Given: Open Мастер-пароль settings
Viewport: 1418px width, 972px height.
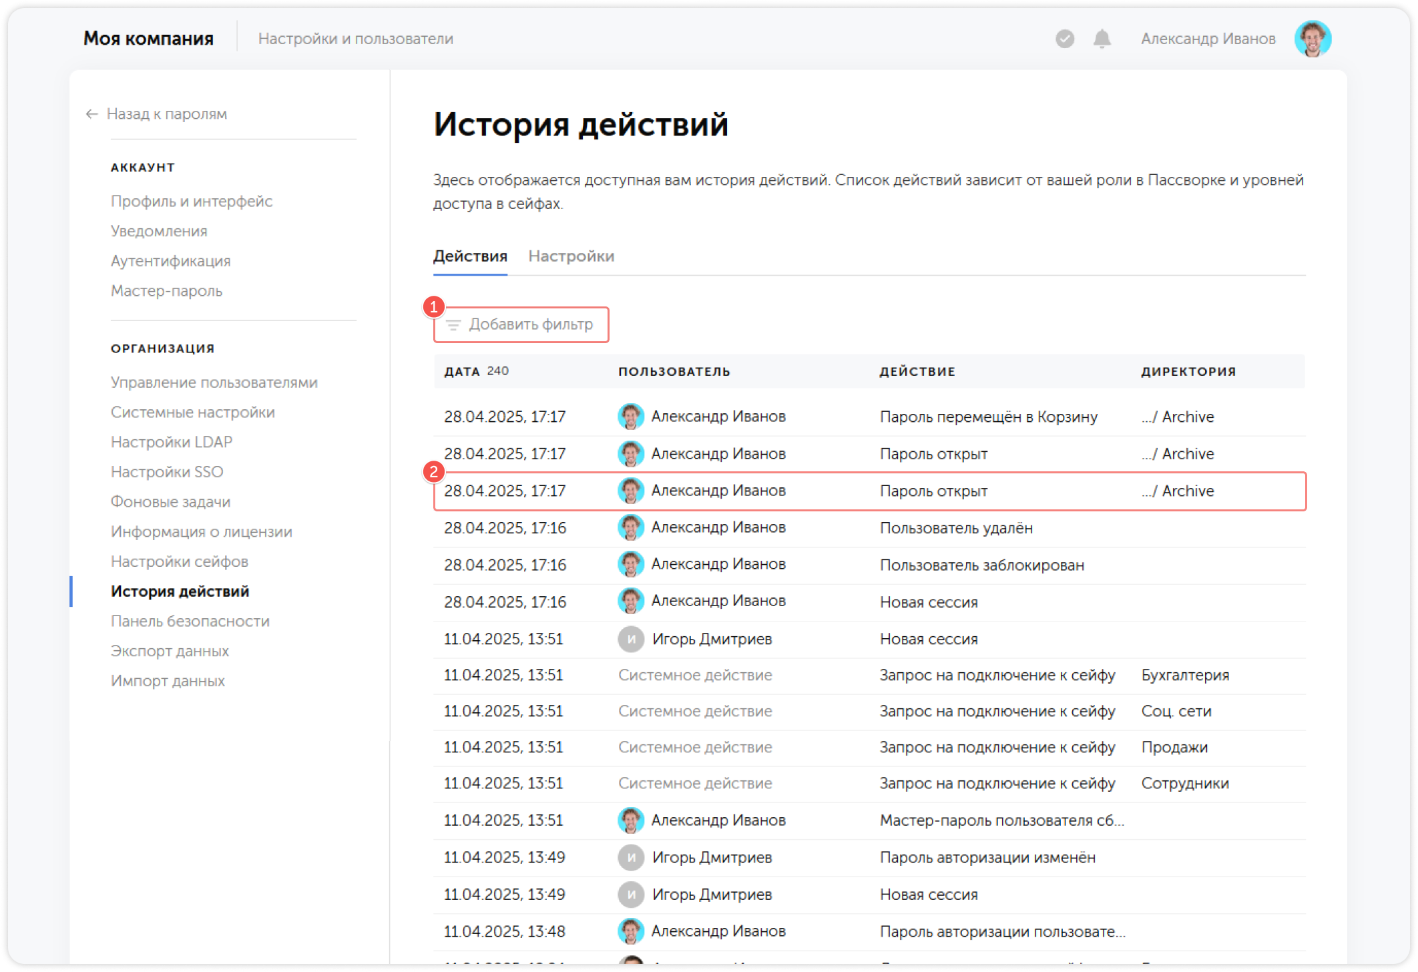Looking at the screenshot, I should tap(166, 290).
